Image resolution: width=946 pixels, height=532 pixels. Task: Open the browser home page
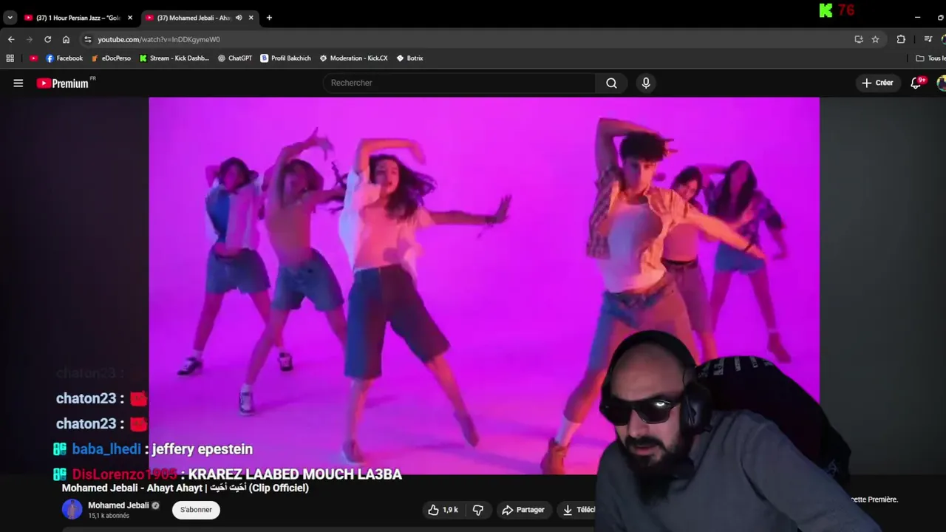point(66,39)
